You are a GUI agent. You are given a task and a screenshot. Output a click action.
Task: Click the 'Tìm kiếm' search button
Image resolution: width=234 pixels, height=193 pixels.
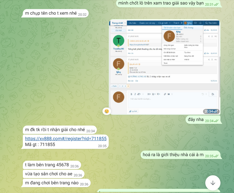[x=211, y=23]
